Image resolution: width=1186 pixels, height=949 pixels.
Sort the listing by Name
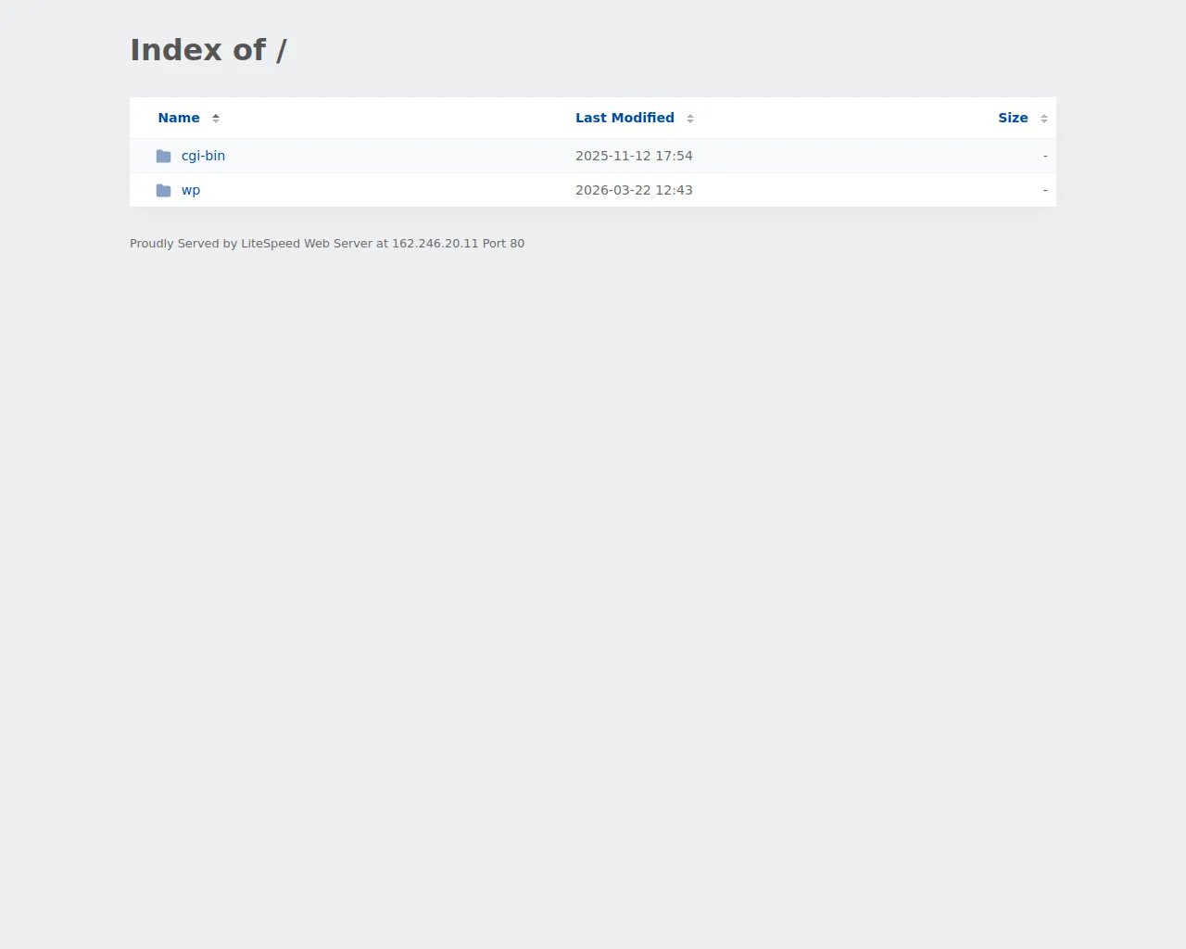tap(179, 118)
